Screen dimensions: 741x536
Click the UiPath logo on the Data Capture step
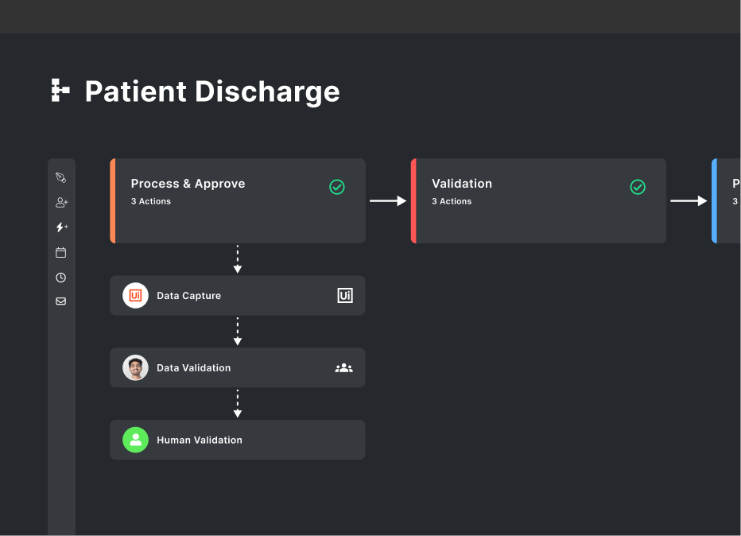tap(135, 295)
